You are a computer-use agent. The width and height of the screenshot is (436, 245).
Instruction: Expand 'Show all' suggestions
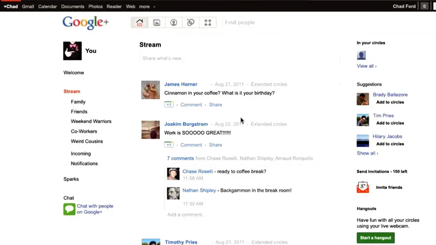[x=367, y=153]
